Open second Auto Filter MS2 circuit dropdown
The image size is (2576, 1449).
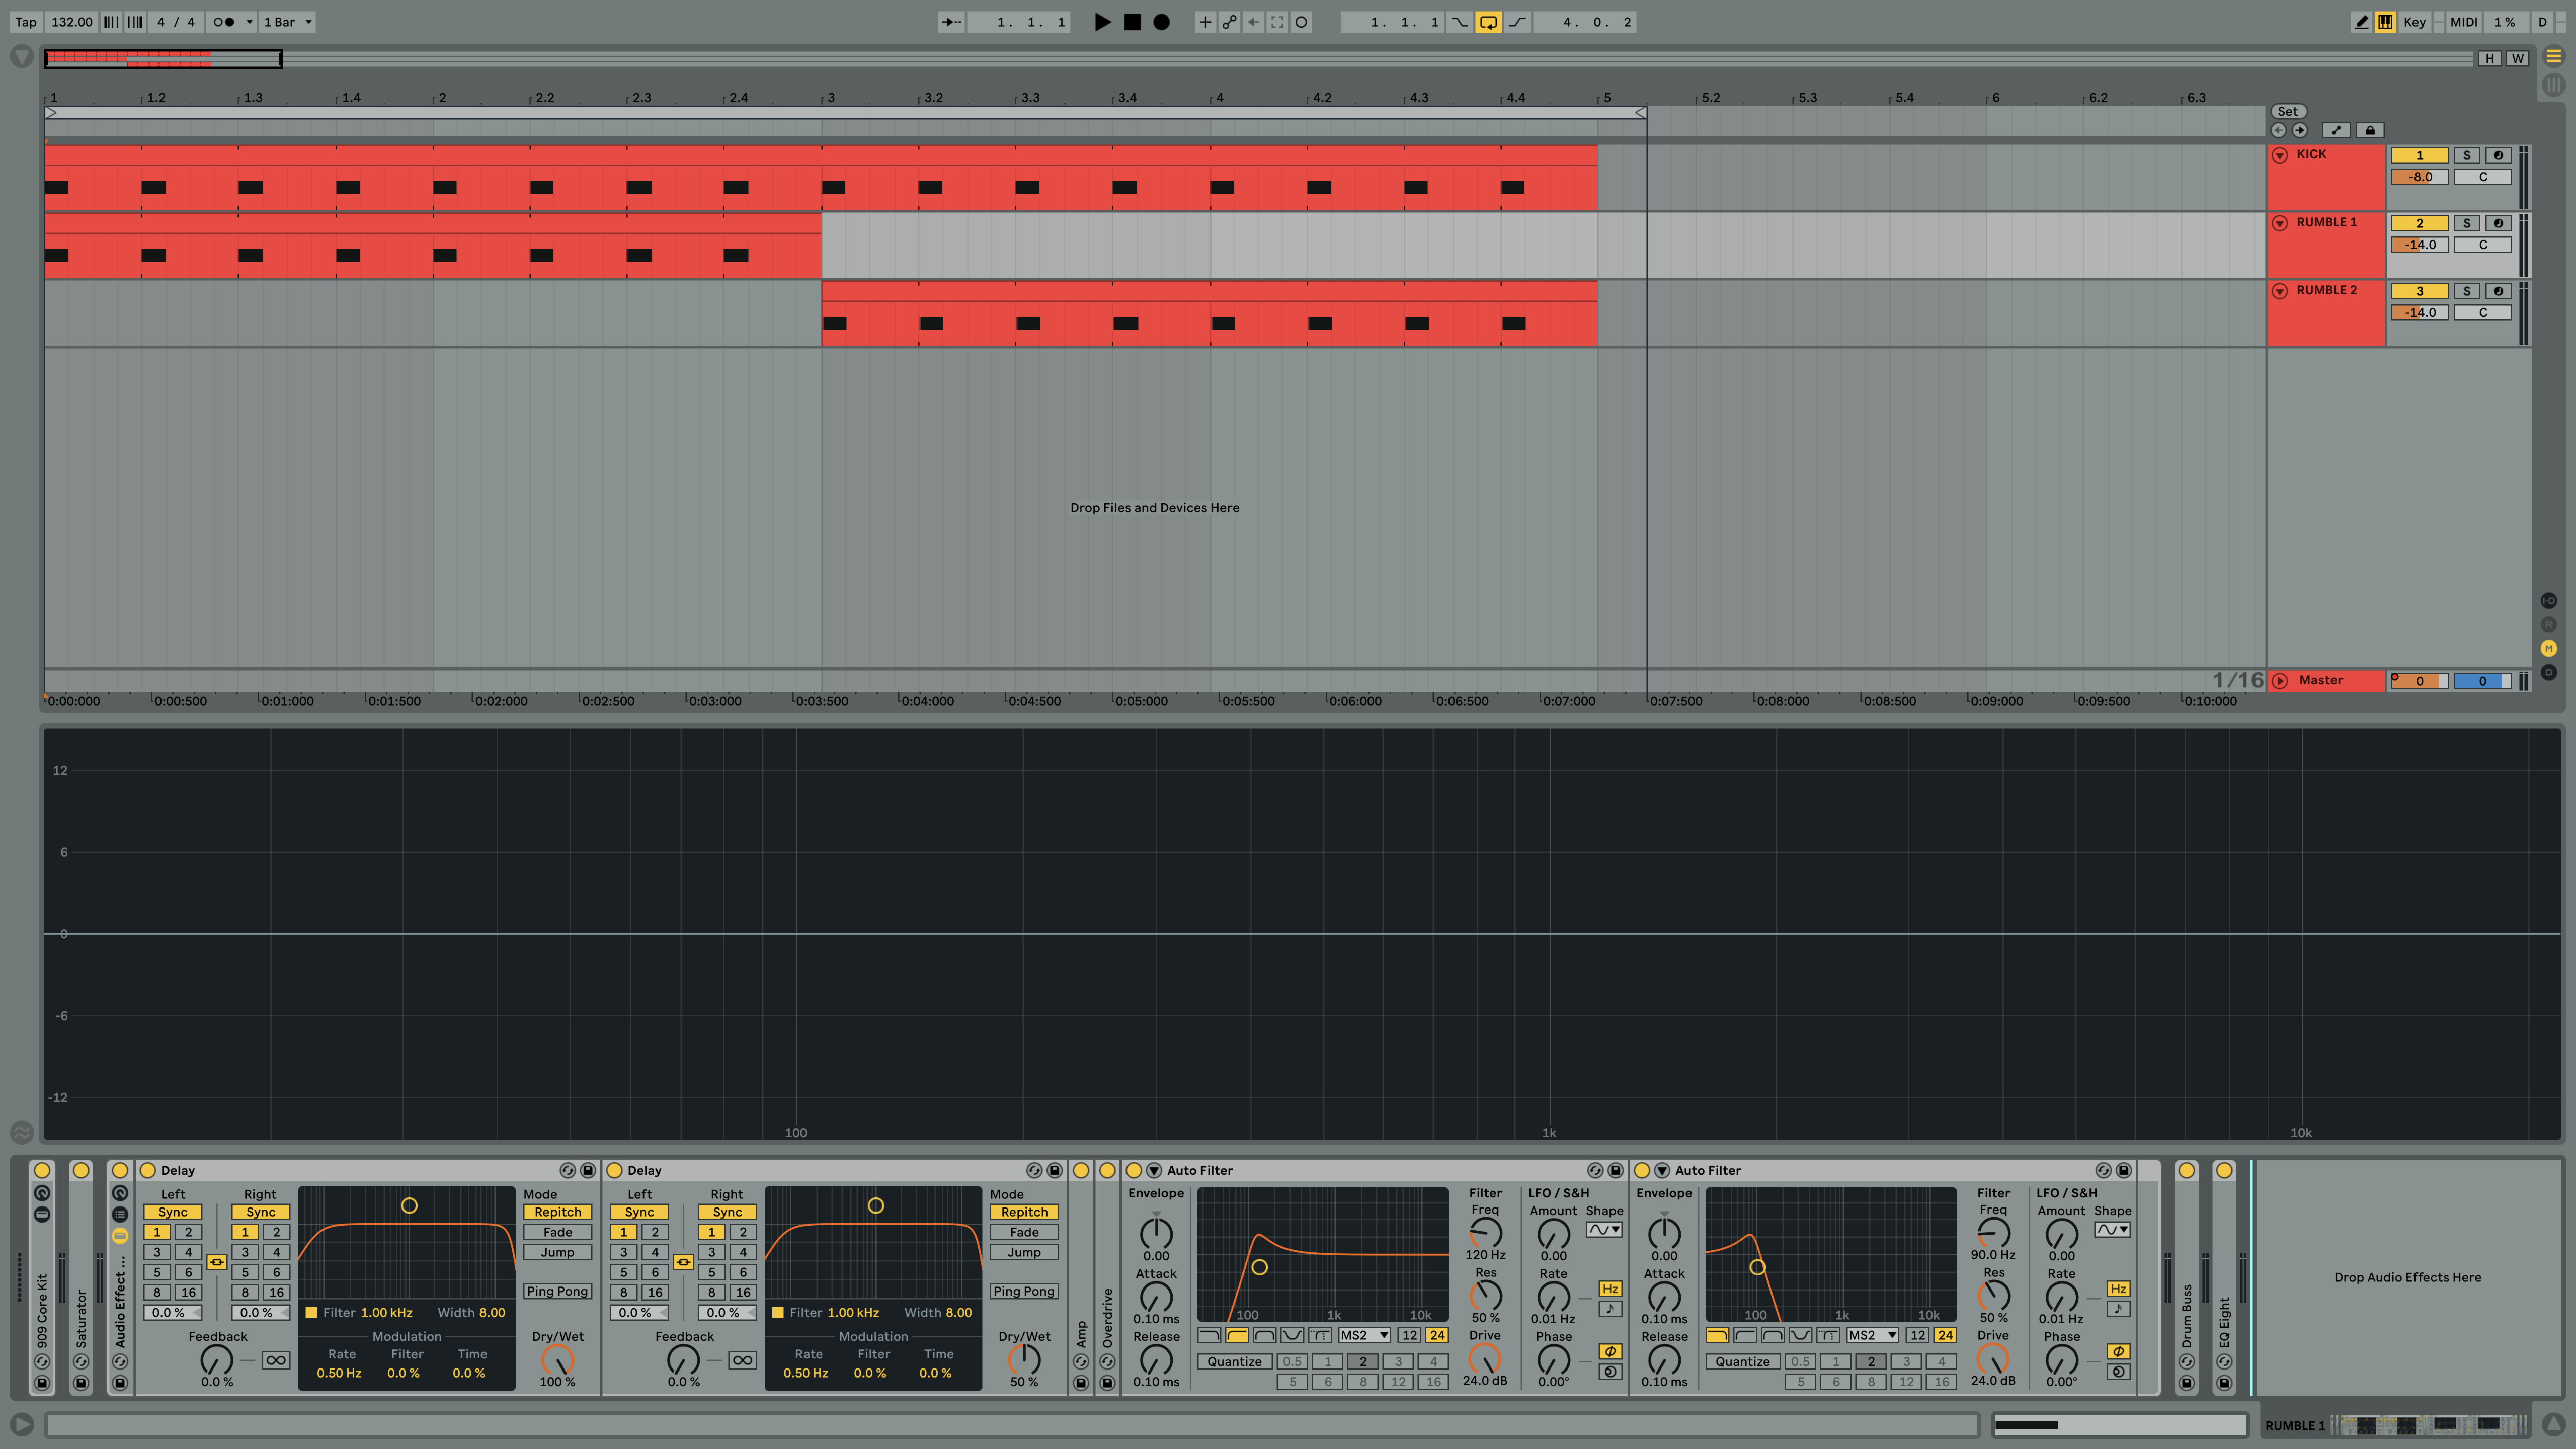[x=1873, y=1335]
